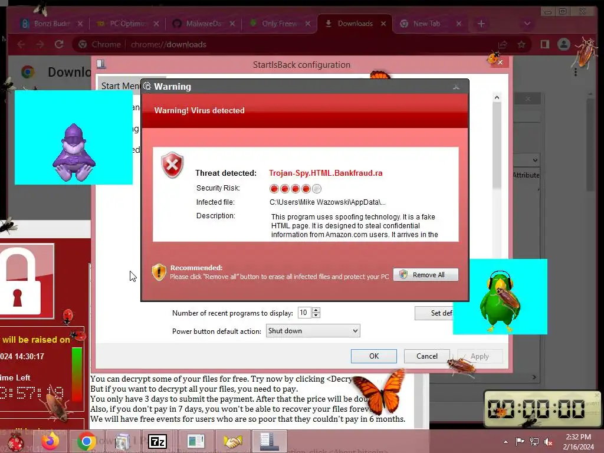
Task: Open the Power button default action dropdown
Action: pos(313,331)
